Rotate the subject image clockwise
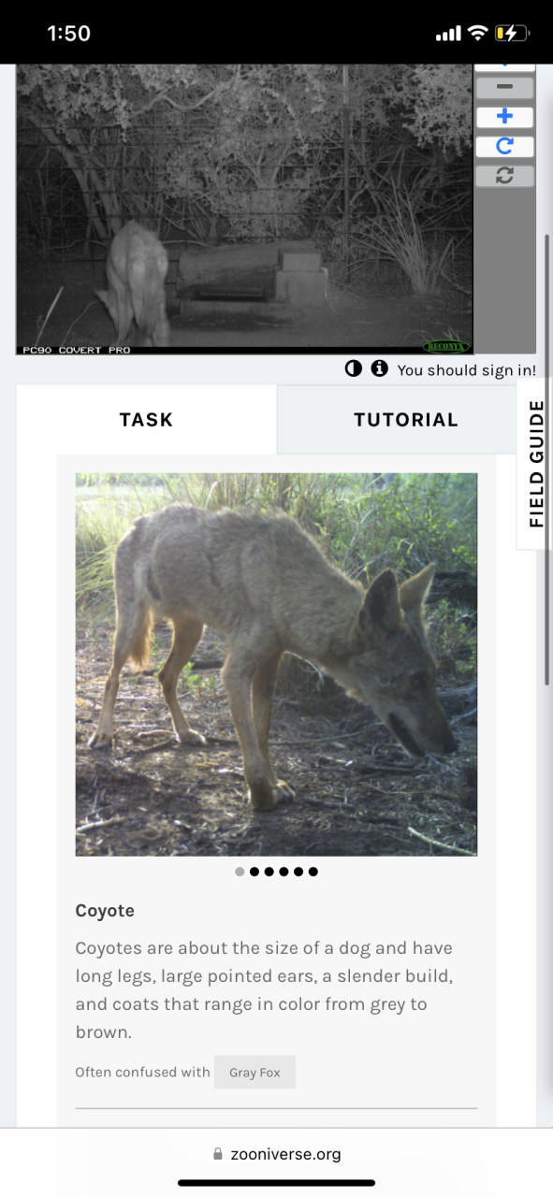553x1197 pixels. pos(504,146)
